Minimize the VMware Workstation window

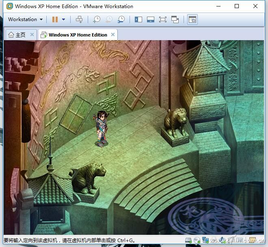(218, 6)
